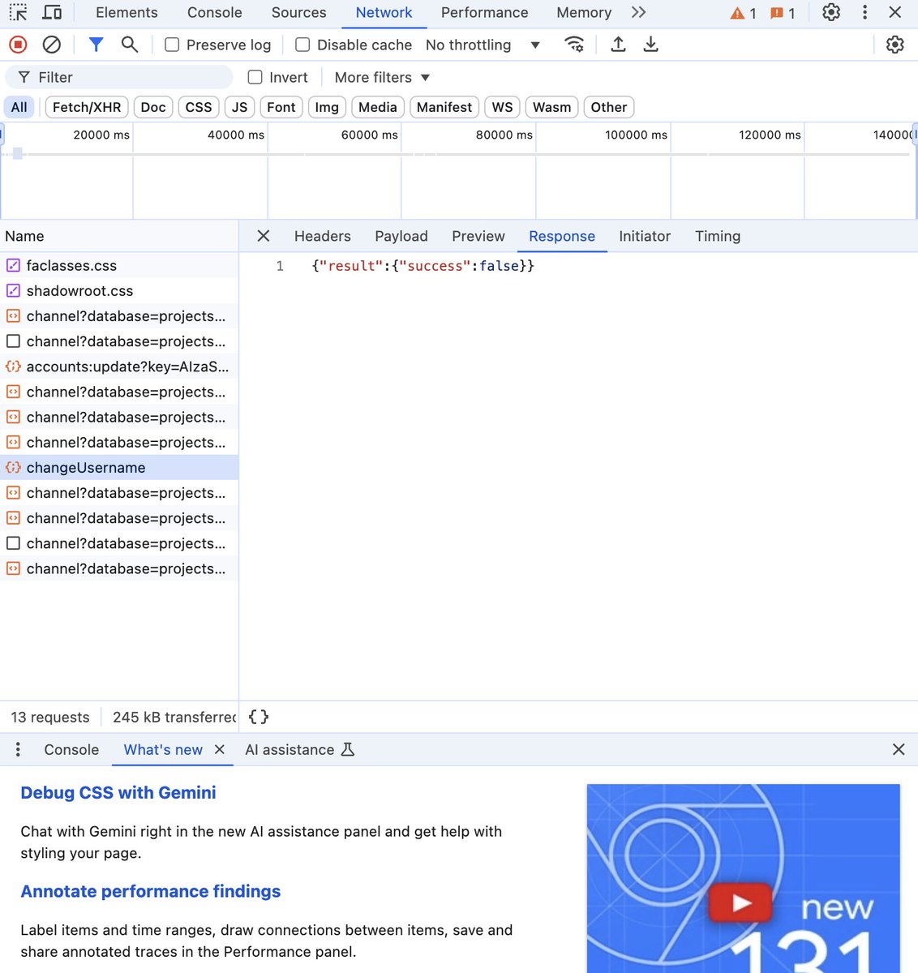Click the warnings triangle counter

click(x=744, y=13)
